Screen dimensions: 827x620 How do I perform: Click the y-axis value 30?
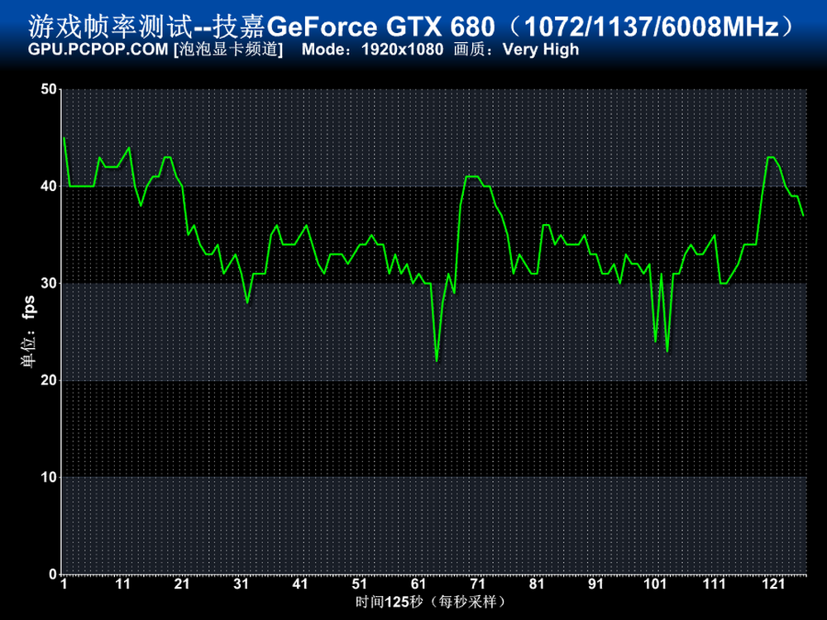tap(49, 283)
